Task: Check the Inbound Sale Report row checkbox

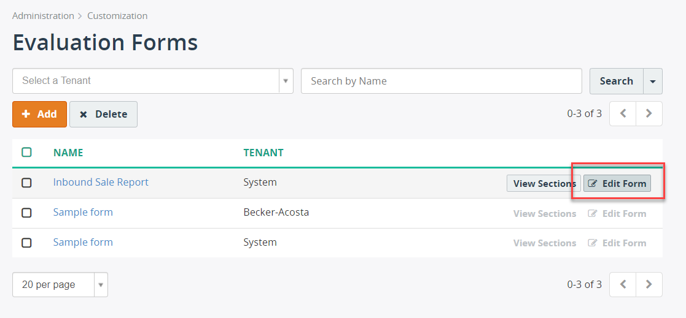Action: pyautogui.click(x=26, y=183)
